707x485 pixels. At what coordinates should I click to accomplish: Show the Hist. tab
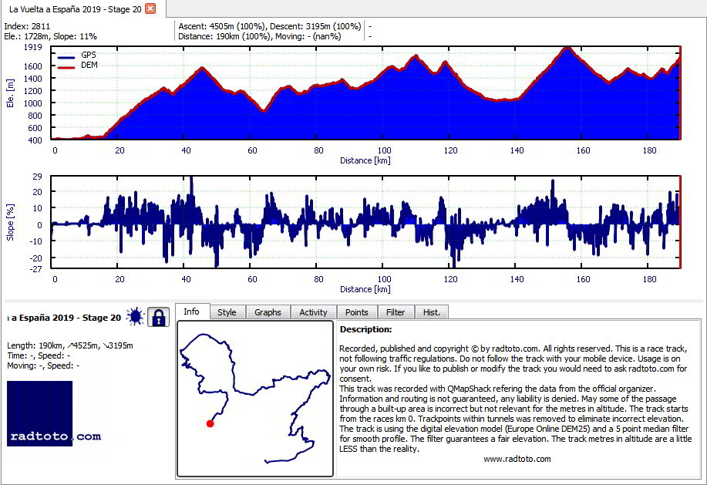click(432, 312)
